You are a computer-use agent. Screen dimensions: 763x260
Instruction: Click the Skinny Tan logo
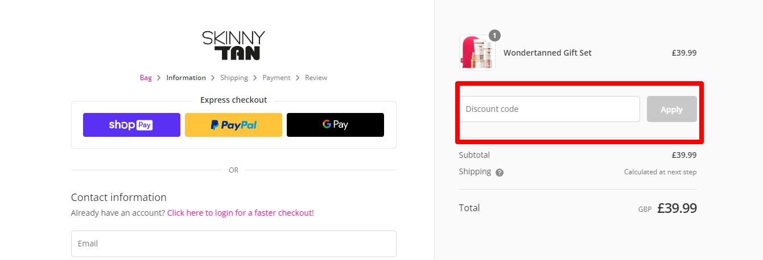click(233, 45)
